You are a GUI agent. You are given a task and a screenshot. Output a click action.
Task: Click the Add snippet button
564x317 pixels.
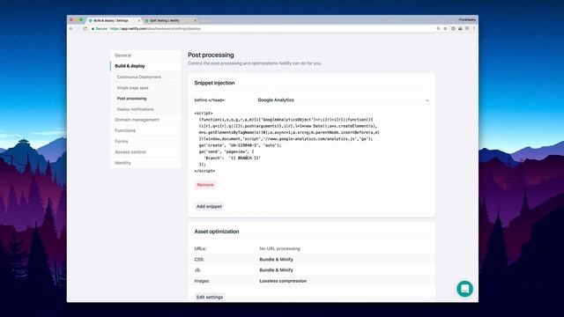tap(209, 206)
